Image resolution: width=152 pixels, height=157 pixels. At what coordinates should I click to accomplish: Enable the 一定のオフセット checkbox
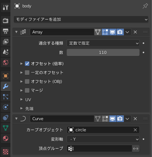(27, 72)
